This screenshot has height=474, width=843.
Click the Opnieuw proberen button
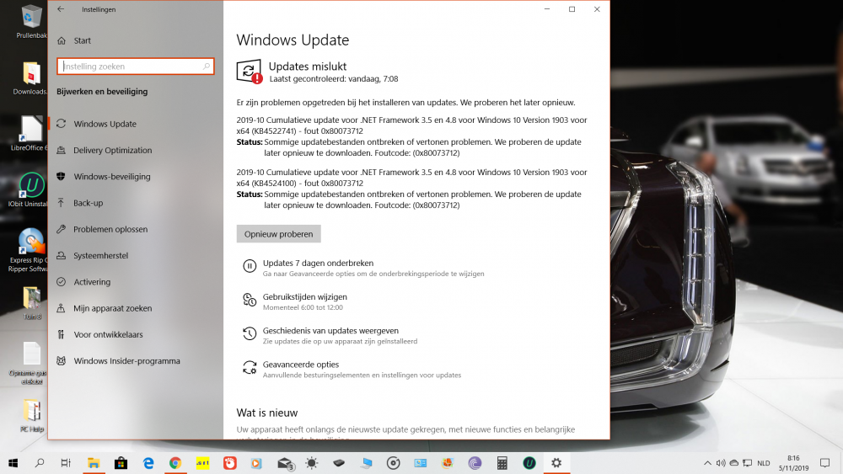point(278,234)
